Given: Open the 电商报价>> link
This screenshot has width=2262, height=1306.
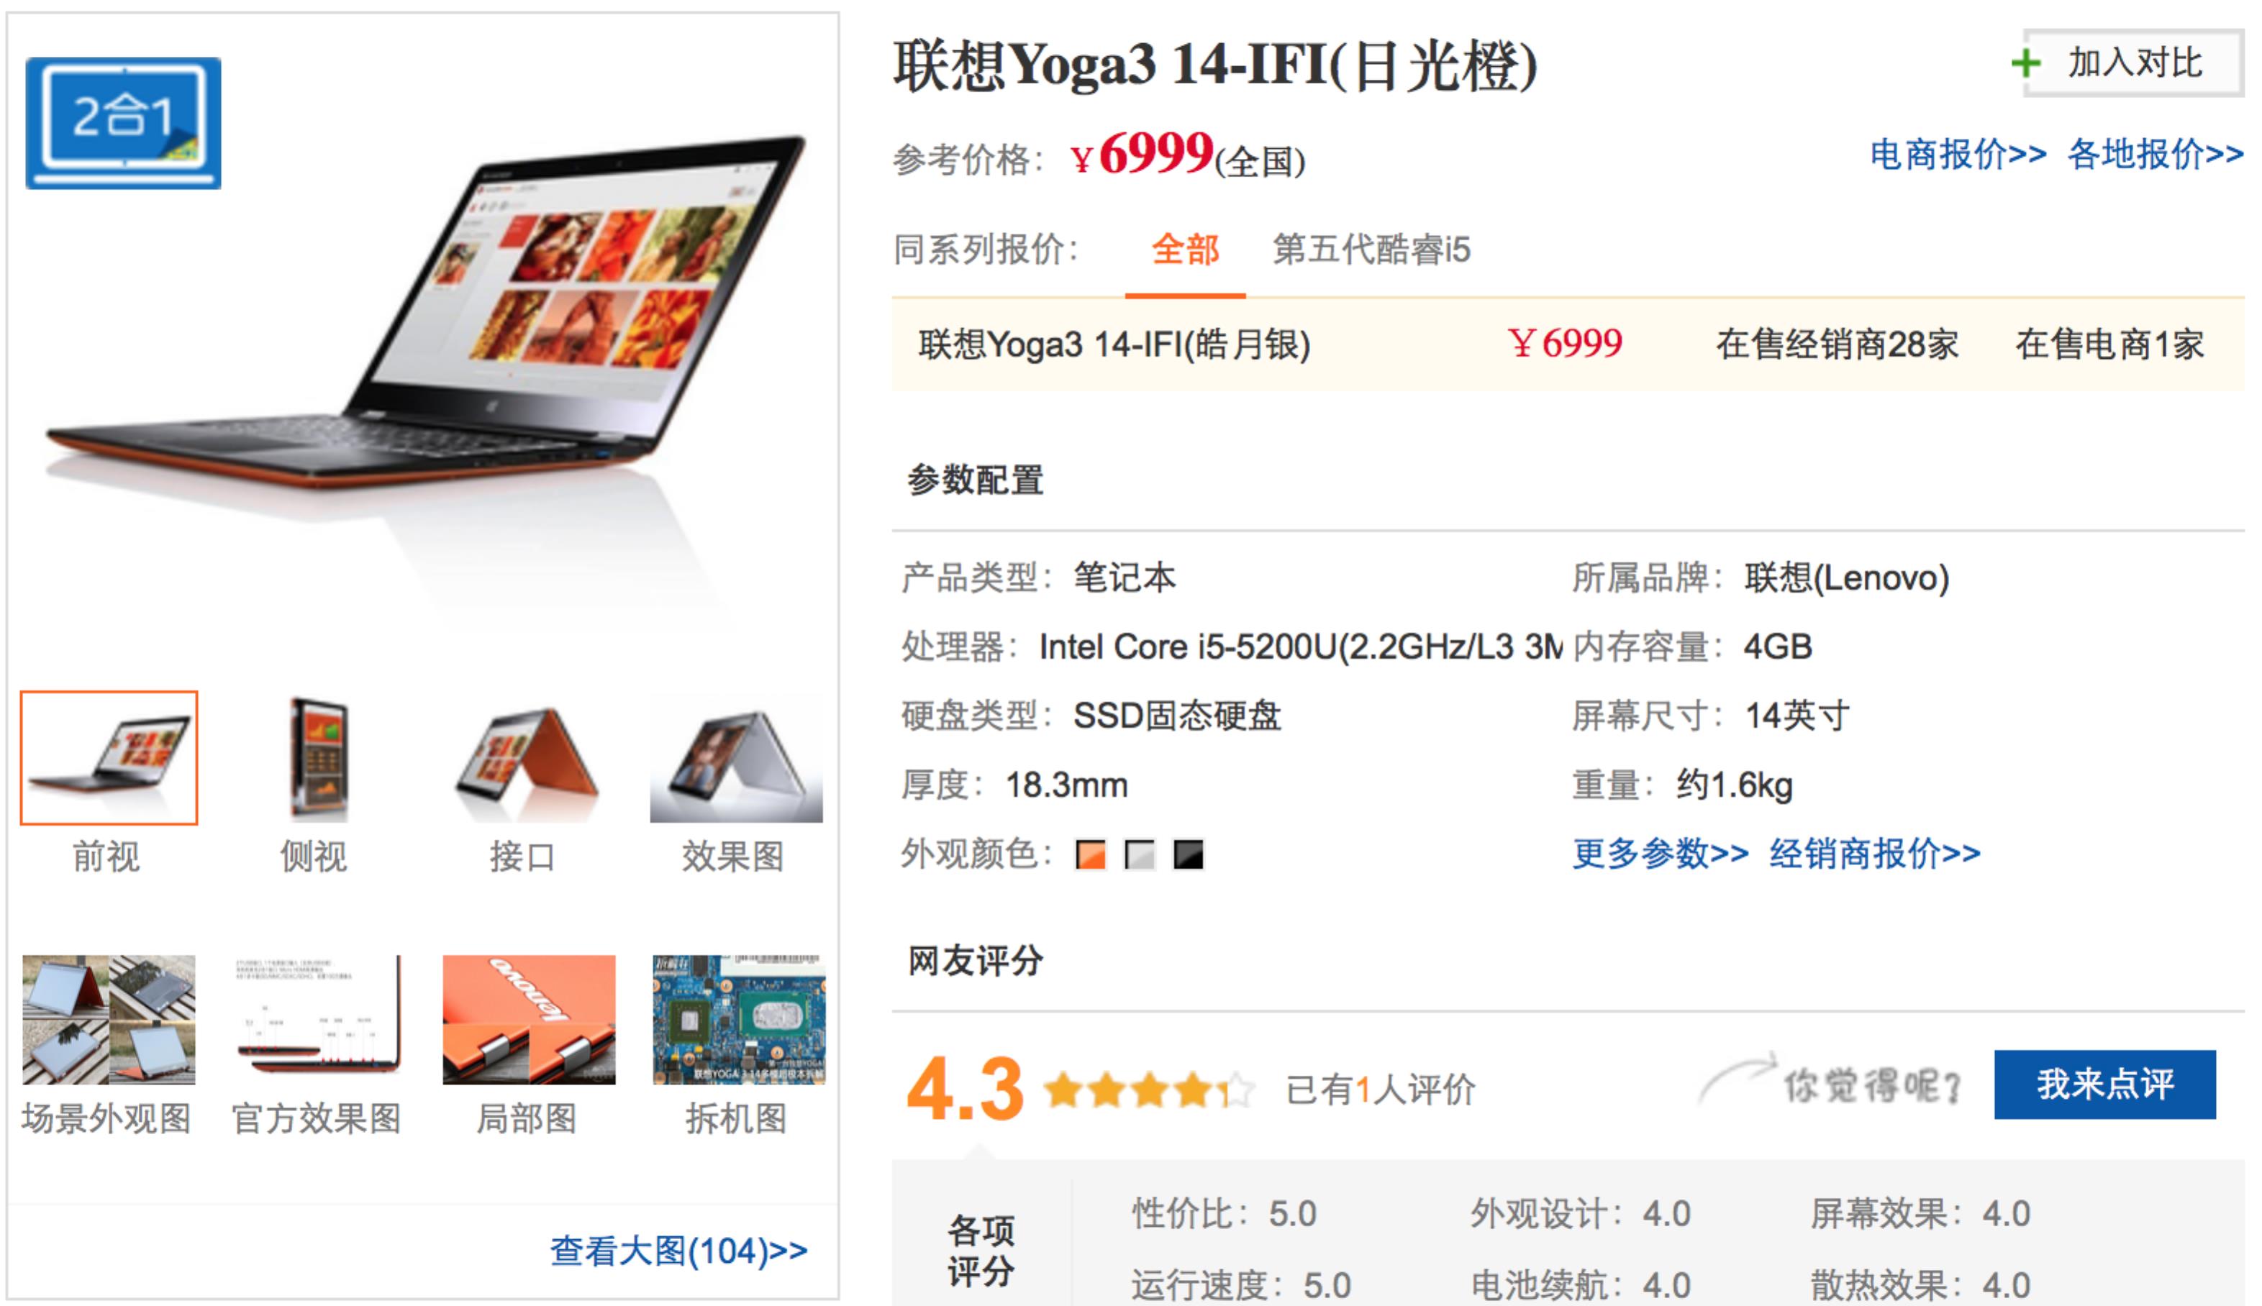Looking at the screenshot, I should [1958, 155].
